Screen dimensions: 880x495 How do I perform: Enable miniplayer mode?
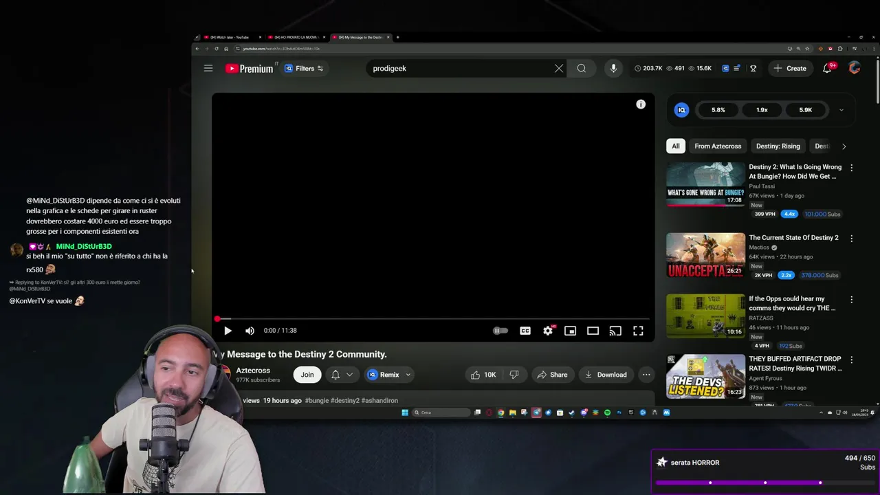point(570,331)
